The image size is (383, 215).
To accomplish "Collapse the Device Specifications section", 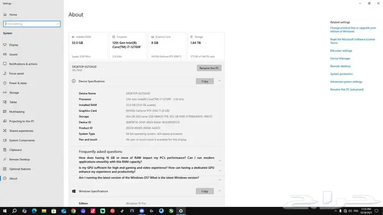I will coord(219,81).
